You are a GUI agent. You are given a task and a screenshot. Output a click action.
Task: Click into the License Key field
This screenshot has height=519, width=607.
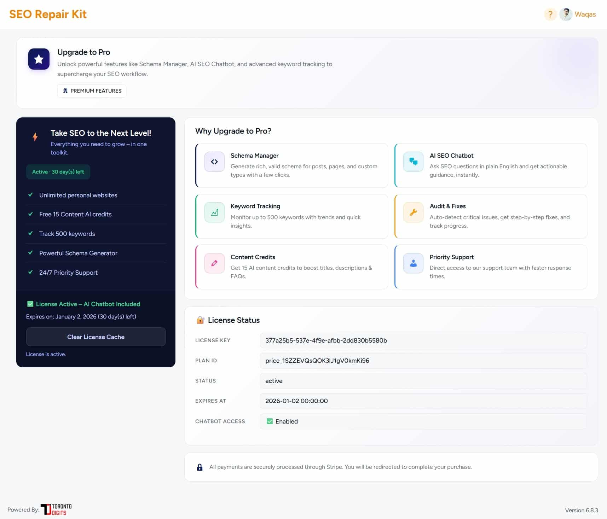423,340
